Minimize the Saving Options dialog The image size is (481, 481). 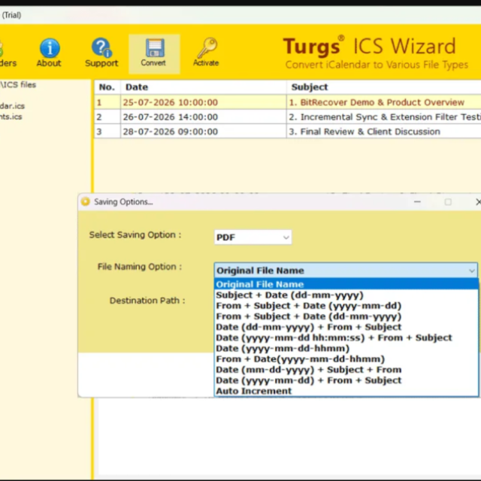(x=417, y=202)
